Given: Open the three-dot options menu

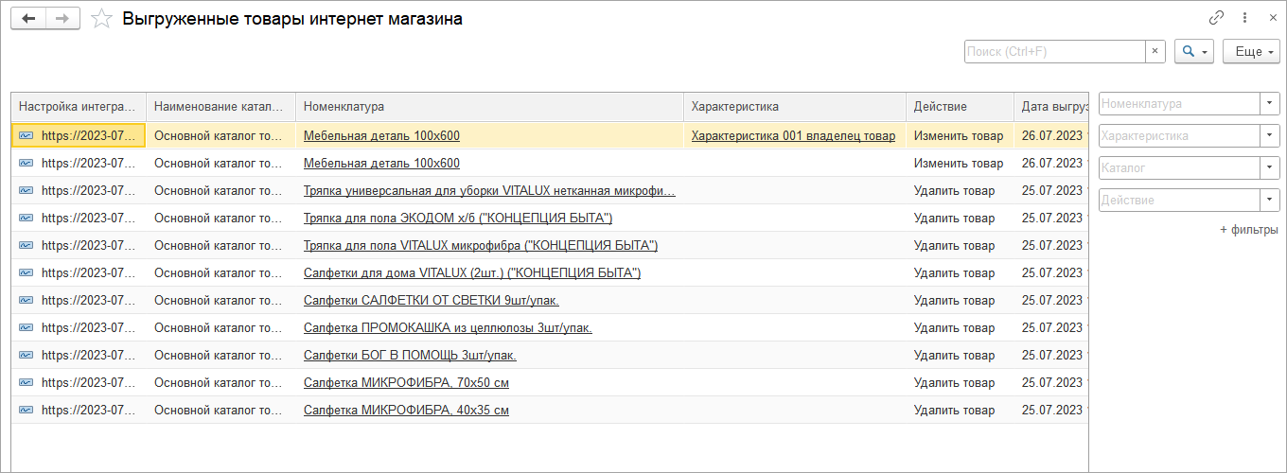Looking at the screenshot, I should click(x=1245, y=18).
